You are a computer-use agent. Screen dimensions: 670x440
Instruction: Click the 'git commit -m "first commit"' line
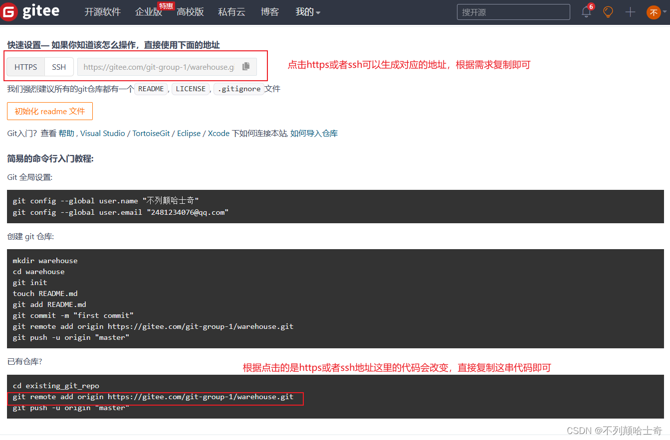pyautogui.click(x=73, y=315)
